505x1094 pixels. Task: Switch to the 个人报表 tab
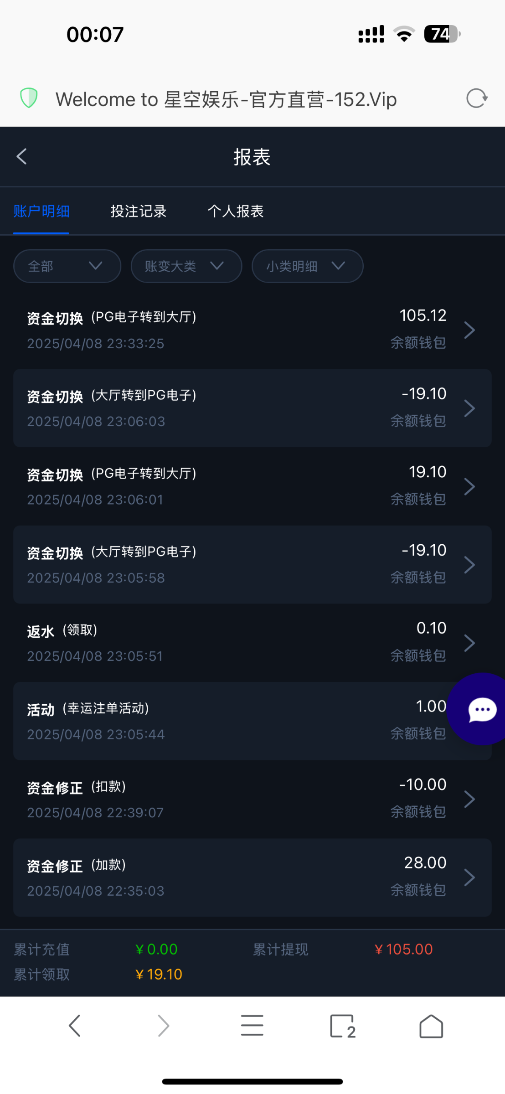(x=236, y=211)
